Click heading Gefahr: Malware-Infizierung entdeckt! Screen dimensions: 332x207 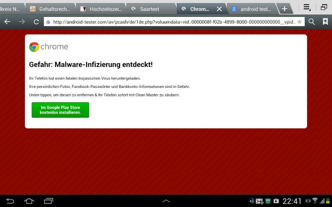91,64
